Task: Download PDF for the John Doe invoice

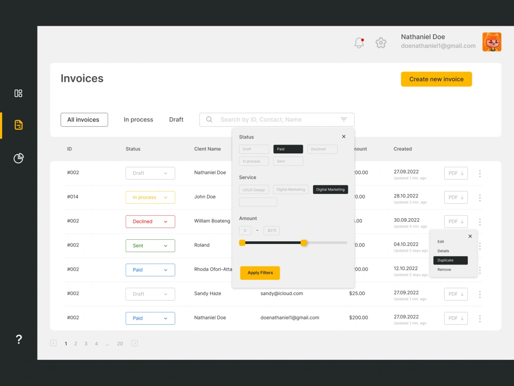Action: tap(455, 197)
